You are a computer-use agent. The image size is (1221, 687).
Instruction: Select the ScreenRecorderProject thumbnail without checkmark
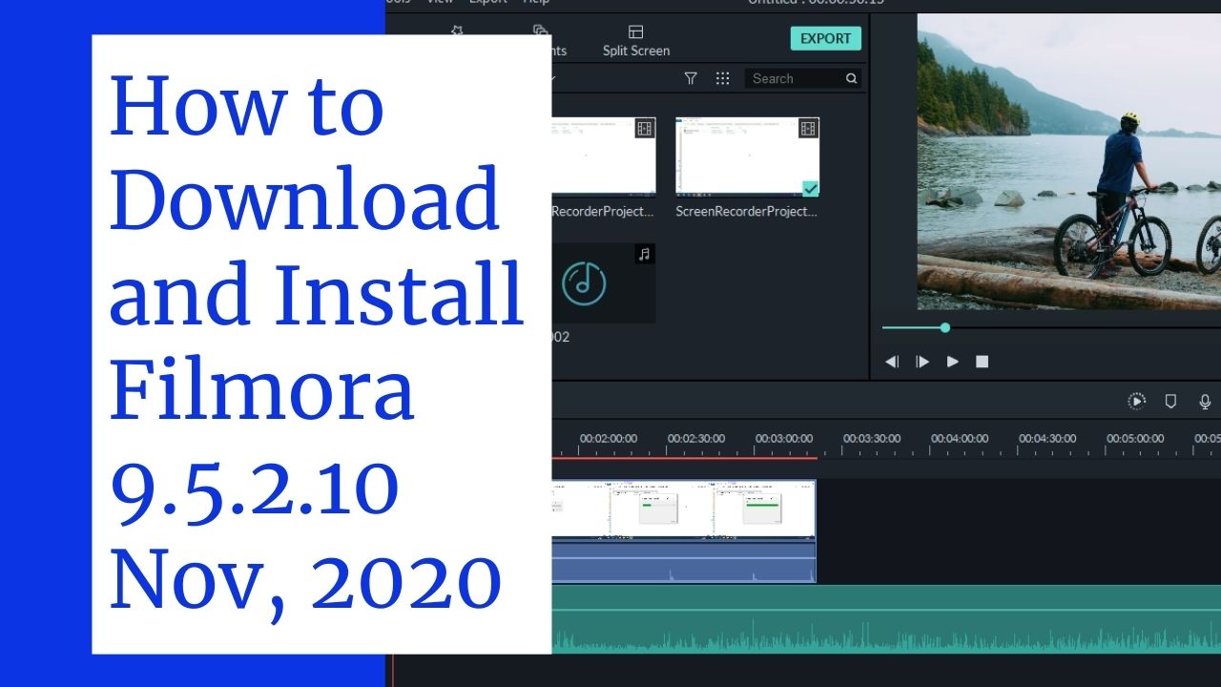point(603,156)
